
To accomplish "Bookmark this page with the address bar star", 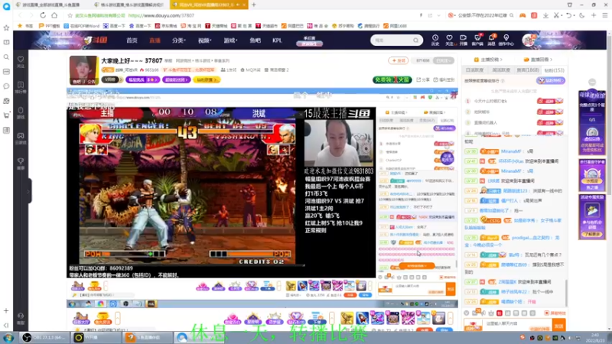I will point(70,15).
